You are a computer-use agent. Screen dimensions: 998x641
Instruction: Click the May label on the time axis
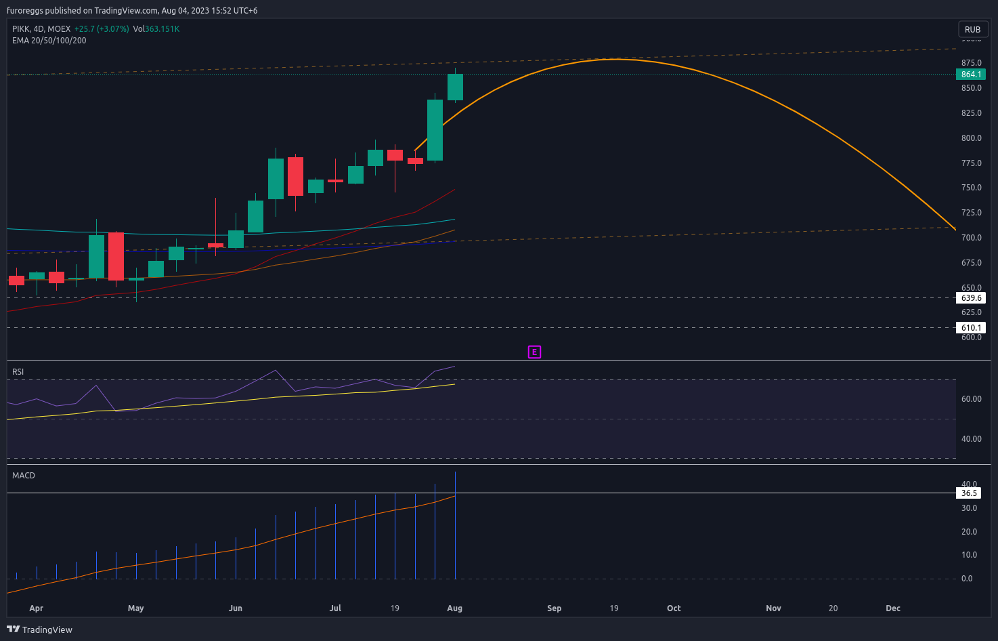[x=136, y=608]
